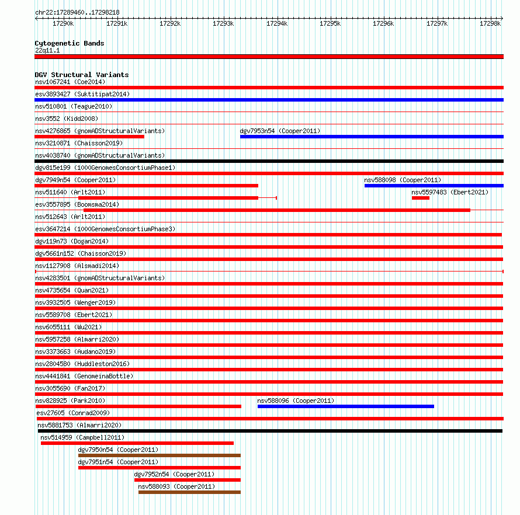Click dgv5661n152 (Chaisson2019) label
Image resolution: width=520 pixels, height=515 pixels.
click(x=81, y=253)
